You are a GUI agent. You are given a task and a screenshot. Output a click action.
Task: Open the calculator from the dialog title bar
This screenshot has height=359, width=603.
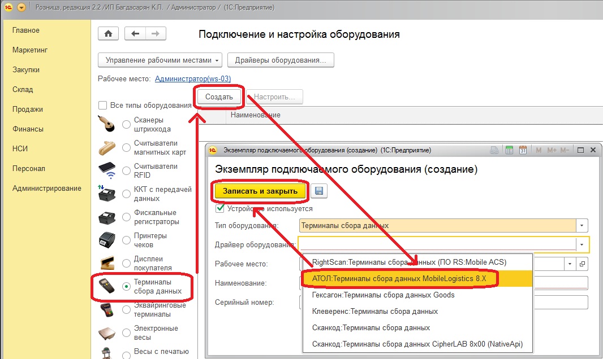point(509,150)
